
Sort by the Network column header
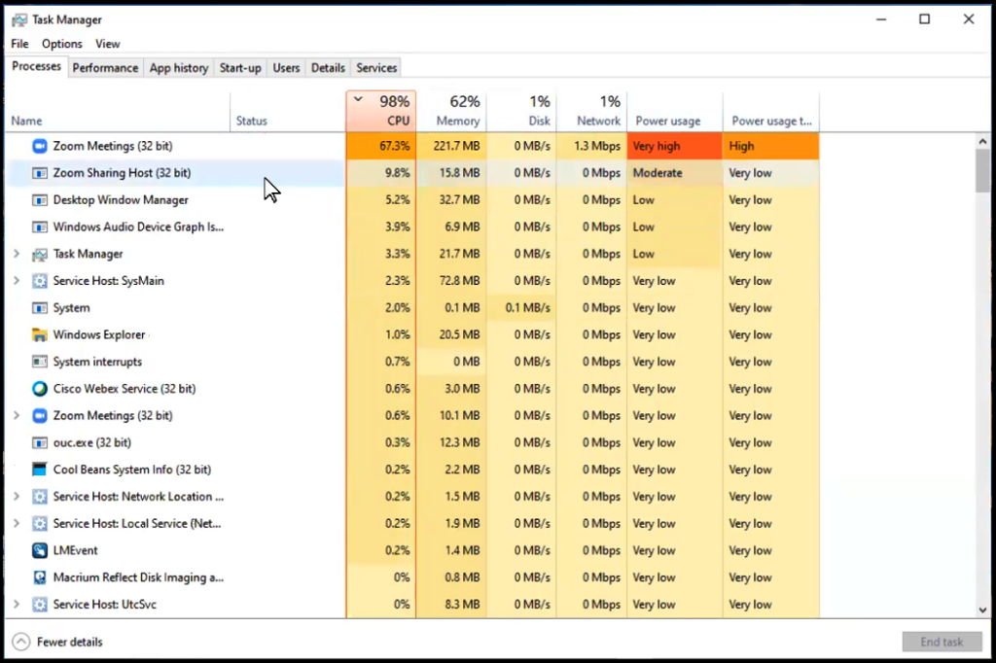tap(592, 111)
